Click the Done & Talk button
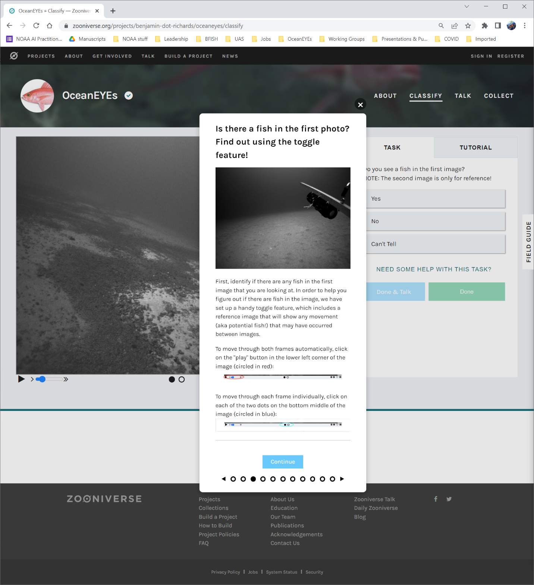Viewport: 534px width, 585px height. coord(395,292)
